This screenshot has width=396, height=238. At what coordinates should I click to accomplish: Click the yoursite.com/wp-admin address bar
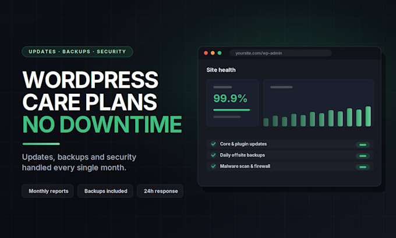[x=280, y=53]
